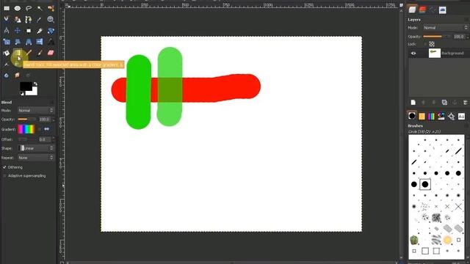Select the Shear tool
The width and height of the screenshot is (470, 264).
pyautogui.click(x=18, y=42)
